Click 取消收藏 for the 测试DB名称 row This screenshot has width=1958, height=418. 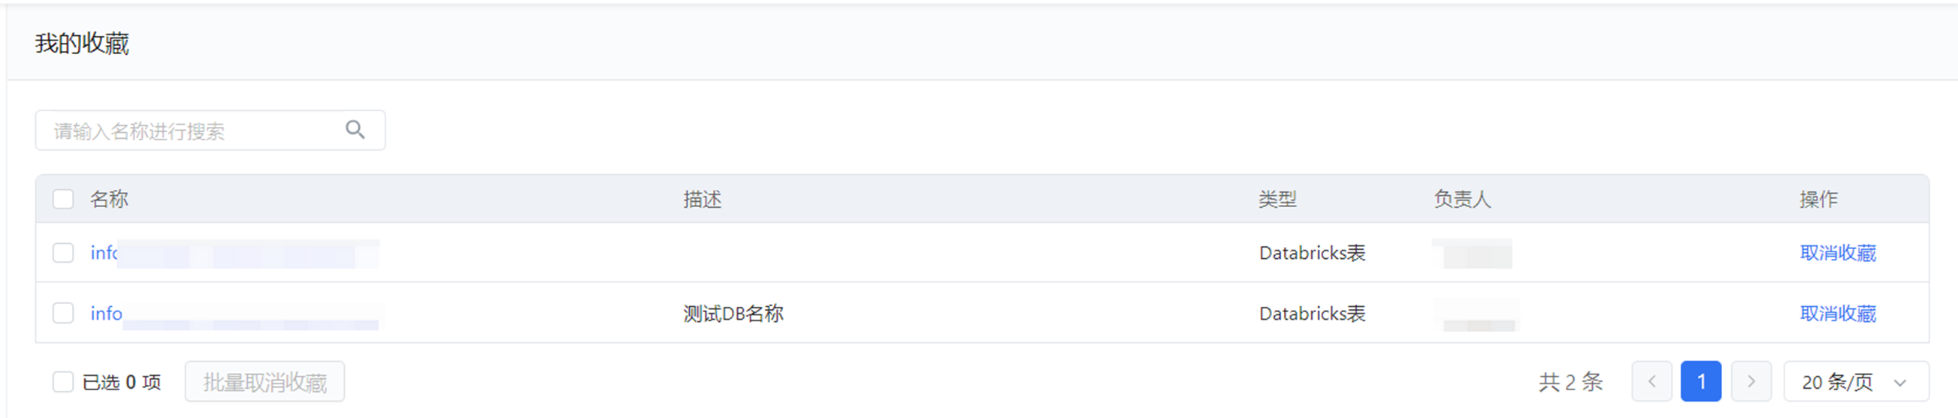(x=1837, y=313)
